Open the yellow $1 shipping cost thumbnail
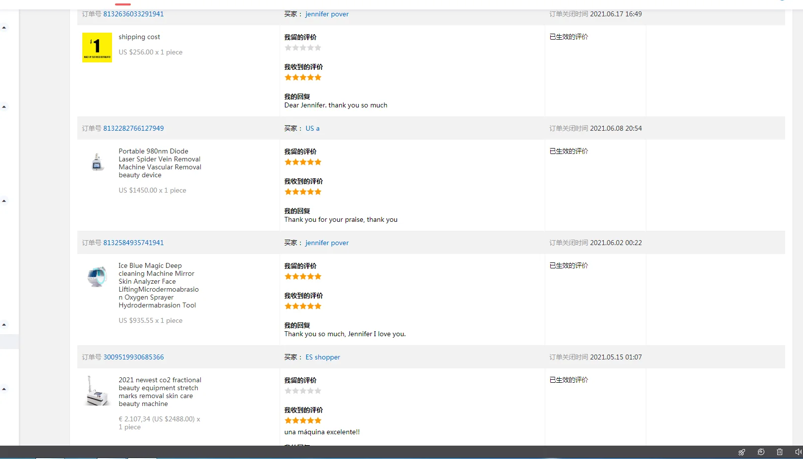 click(97, 48)
